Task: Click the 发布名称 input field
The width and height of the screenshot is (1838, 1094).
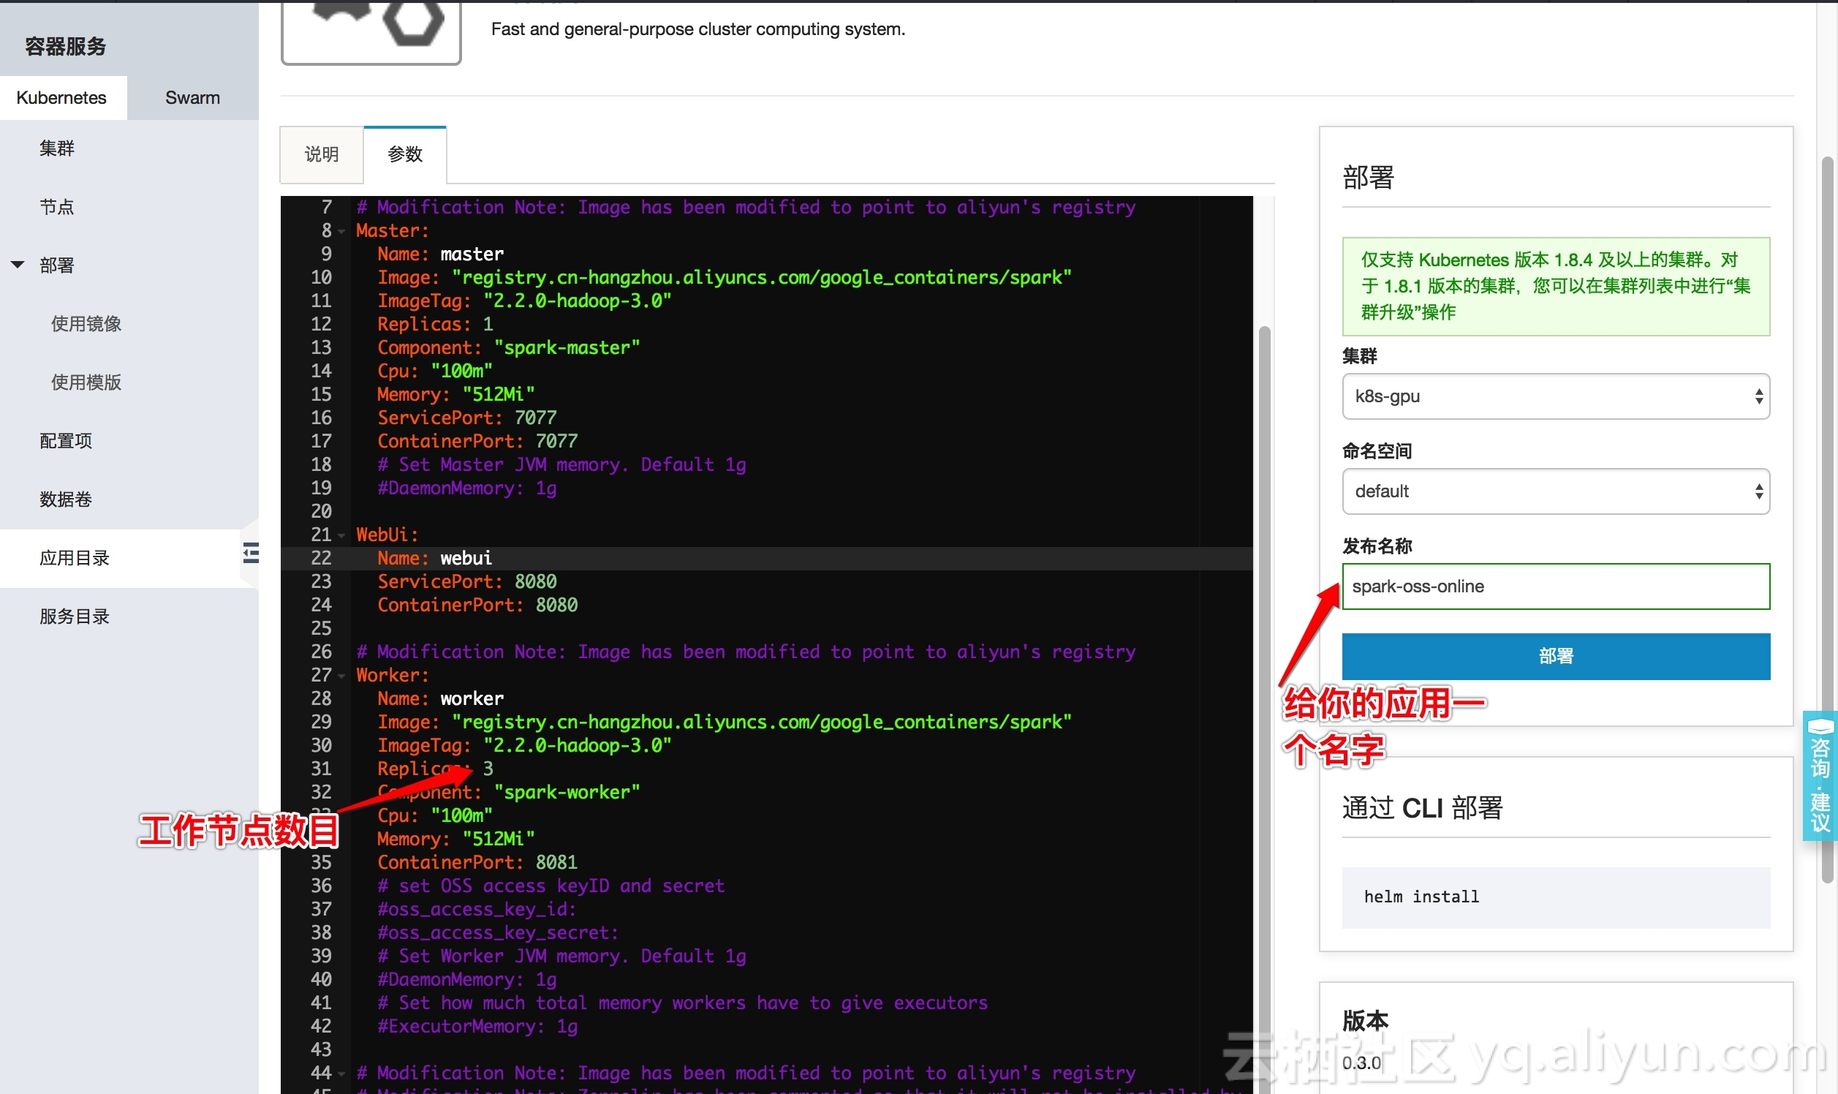Action: [x=1555, y=586]
